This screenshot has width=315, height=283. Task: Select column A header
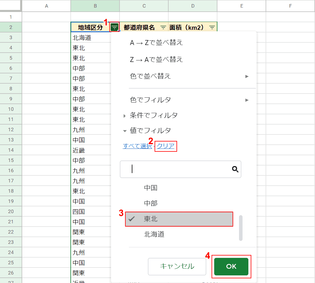tap(46, 6)
